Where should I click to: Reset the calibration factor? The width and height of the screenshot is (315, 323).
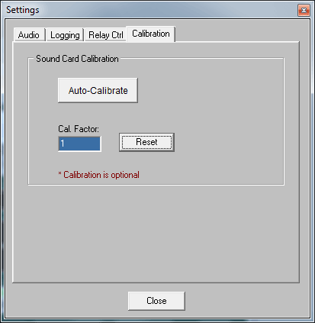coord(146,142)
